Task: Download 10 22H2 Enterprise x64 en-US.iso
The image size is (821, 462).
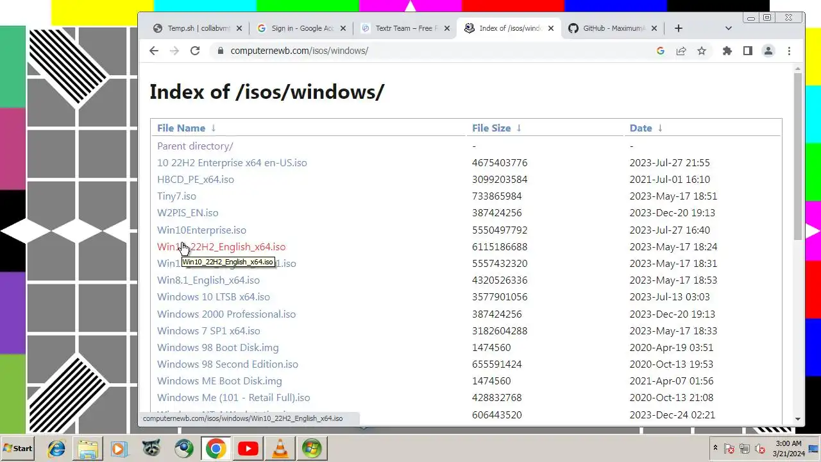Action: [232, 163]
